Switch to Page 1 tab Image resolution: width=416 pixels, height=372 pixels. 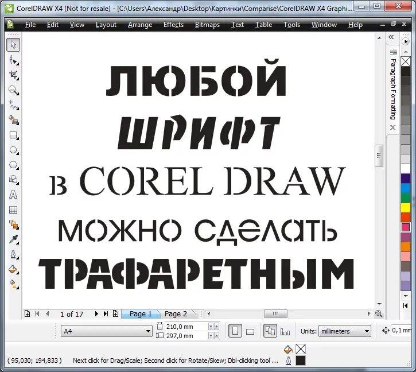[141, 314]
